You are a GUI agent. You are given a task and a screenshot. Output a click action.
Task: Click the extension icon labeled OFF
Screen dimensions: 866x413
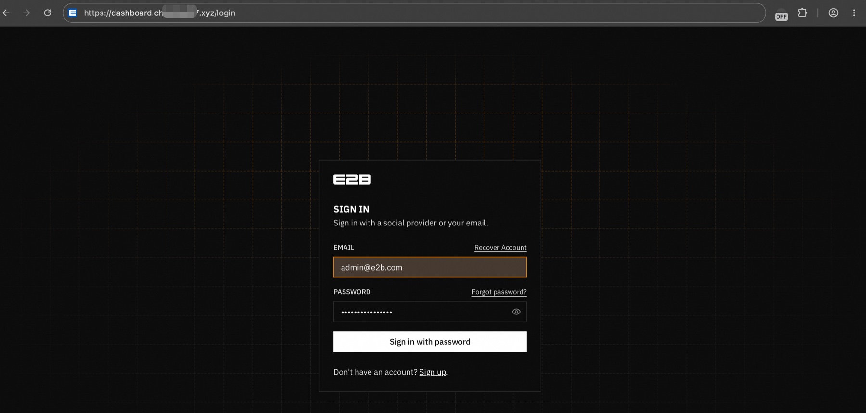tap(781, 15)
